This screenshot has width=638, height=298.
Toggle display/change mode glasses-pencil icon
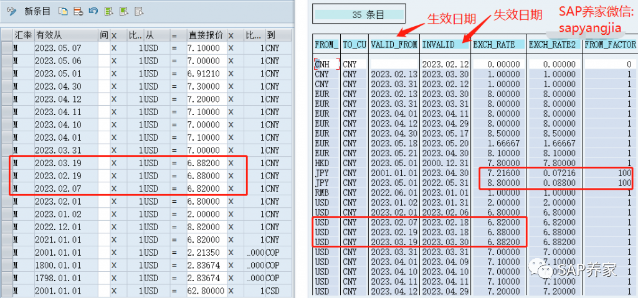coord(11,11)
